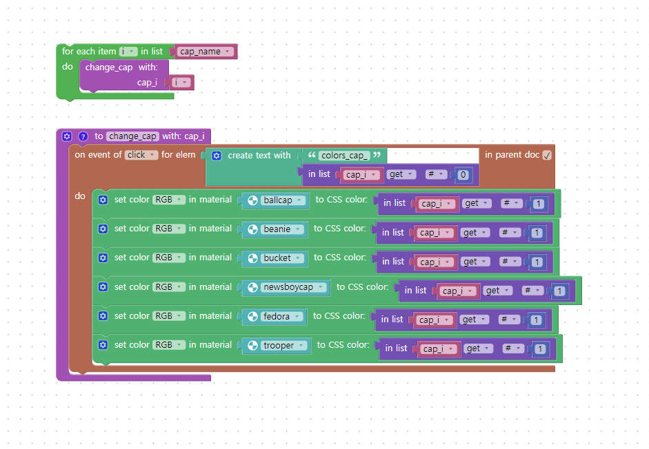Open trooper material dropdown
This screenshot has width=649, height=449.
point(283,346)
